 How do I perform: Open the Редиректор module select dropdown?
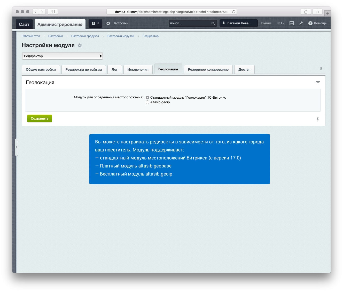(x=63, y=56)
